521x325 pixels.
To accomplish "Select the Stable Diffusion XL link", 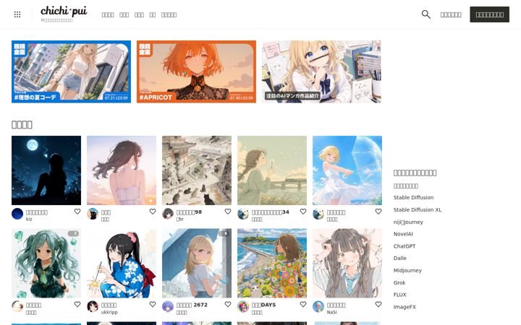I will click(x=418, y=209).
